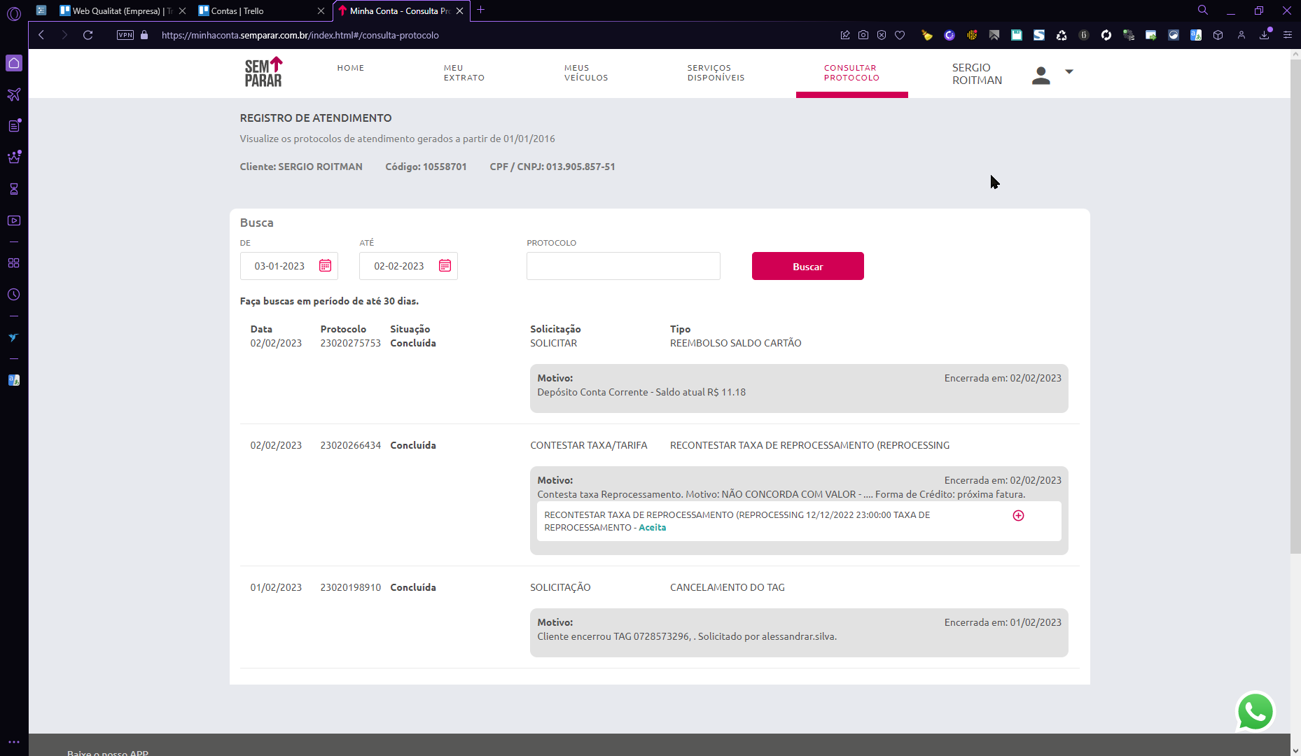This screenshot has width=1301, height=756.
Task: Expand the user account dropdown arrow
Action: (1069, 71)
